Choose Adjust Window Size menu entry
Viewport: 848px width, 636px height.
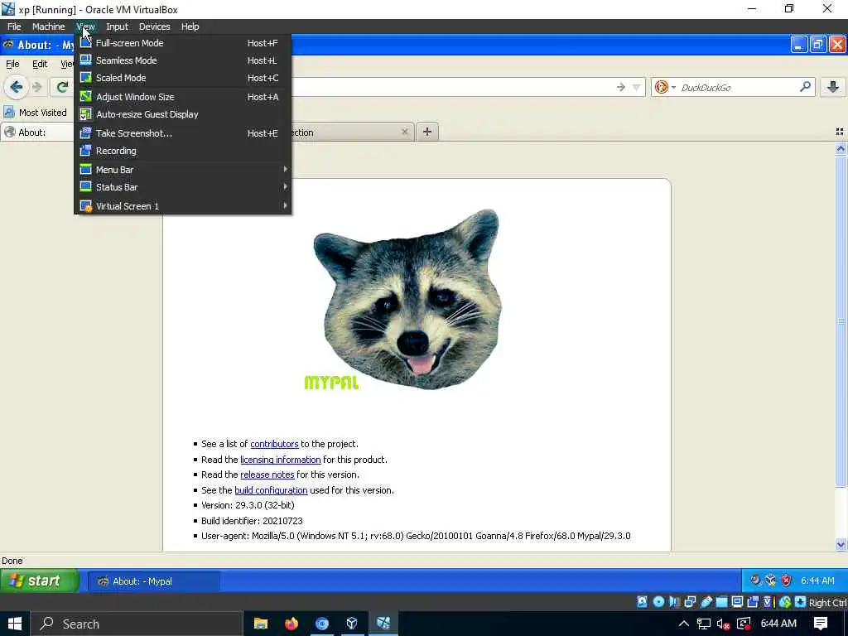click(x=182, y=97)
